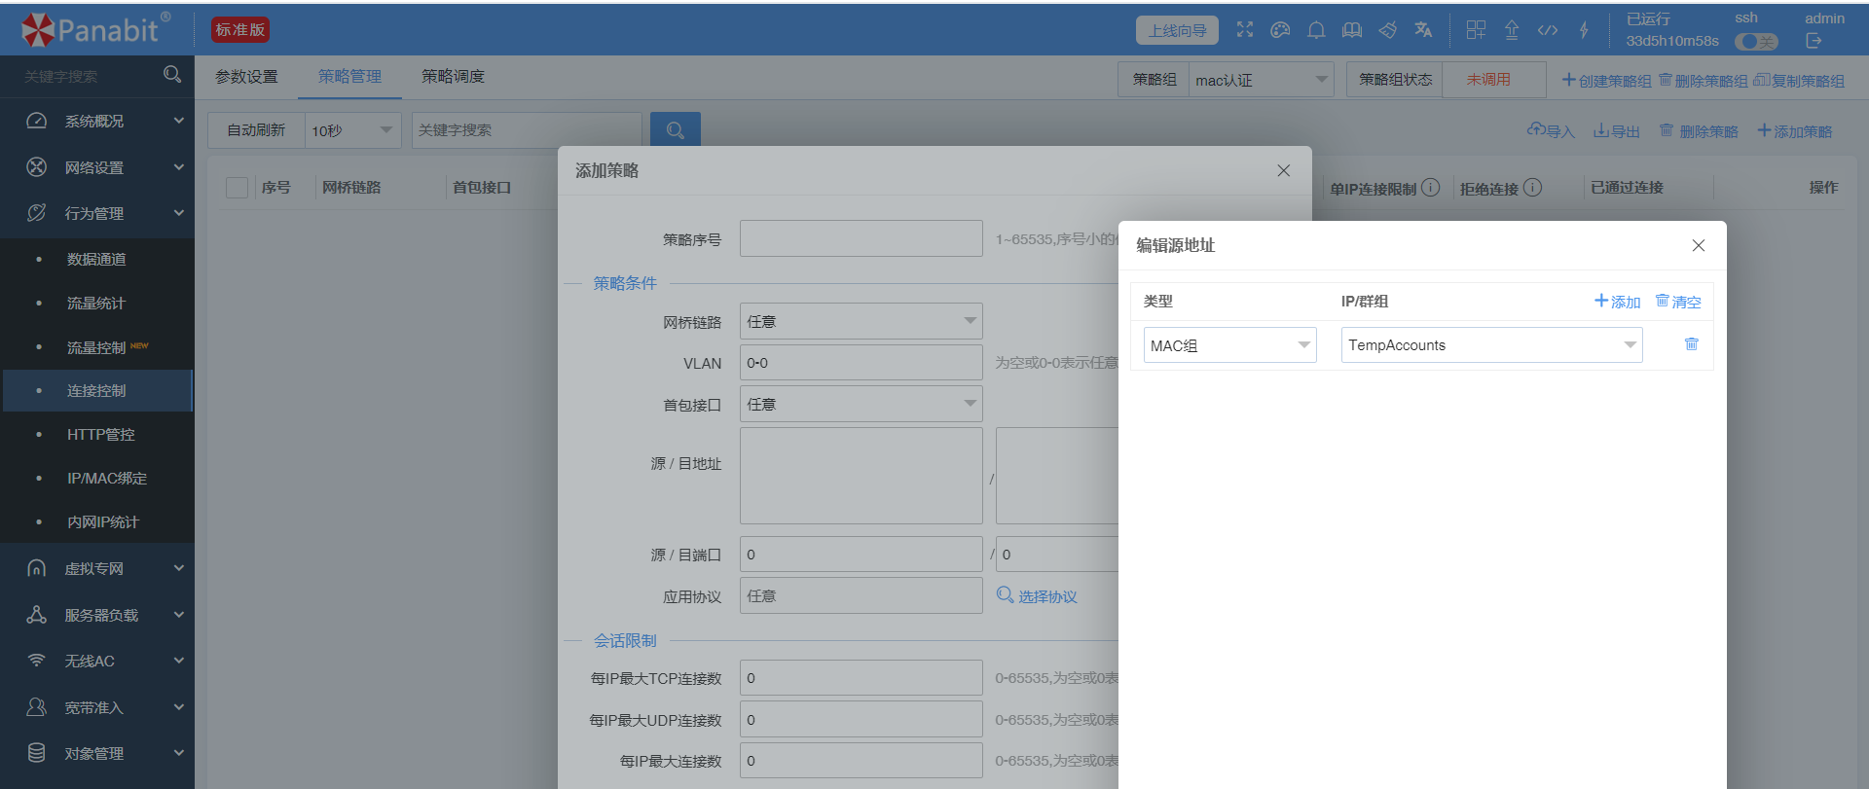Open the MAC组 type dropdown
Screen dimensions: 1869x789
point(1230,345)
